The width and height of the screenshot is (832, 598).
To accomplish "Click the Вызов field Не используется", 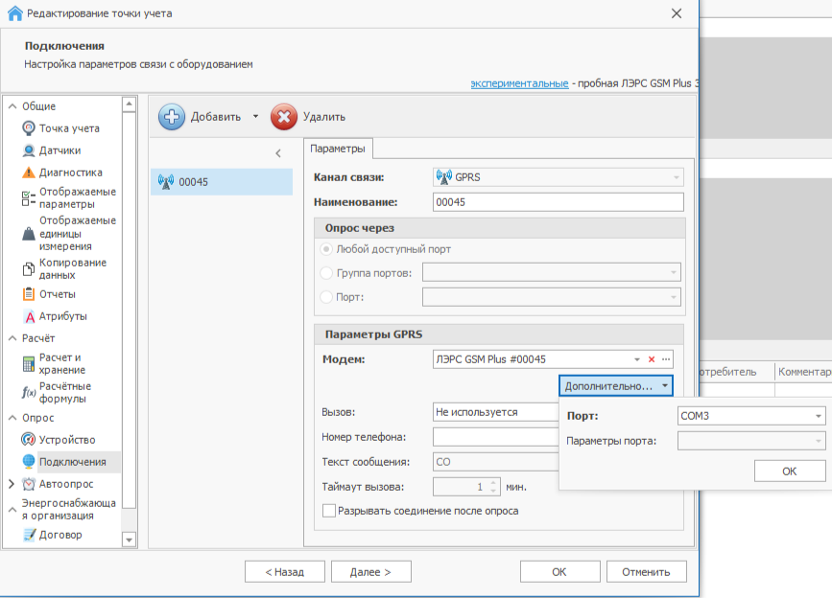I will [x=495, y=412].
